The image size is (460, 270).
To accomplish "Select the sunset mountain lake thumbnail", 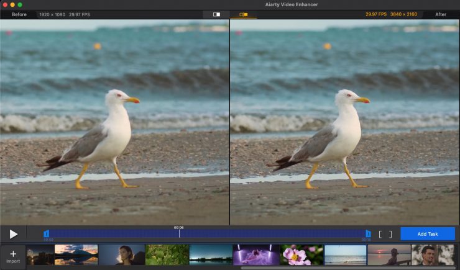I will 76,254.
